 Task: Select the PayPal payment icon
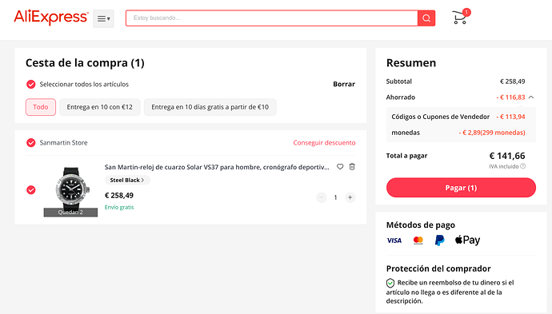pyautogui.click(x=439, y=240)
